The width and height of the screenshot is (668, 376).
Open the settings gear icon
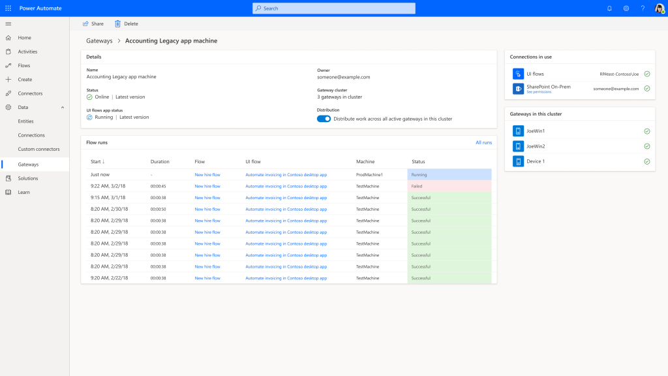pyautogui.click(x=626, y=8)
